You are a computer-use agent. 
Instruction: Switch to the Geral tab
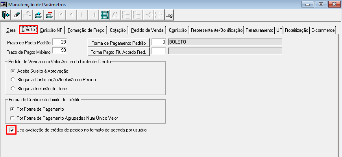tap(11, 30)
